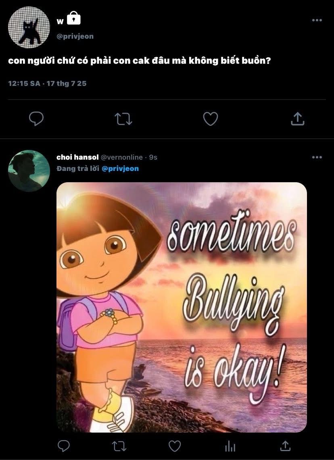334x460 pixels.
Task: Open choi hansol's profile avatar
Action: (x=29, y=171)
